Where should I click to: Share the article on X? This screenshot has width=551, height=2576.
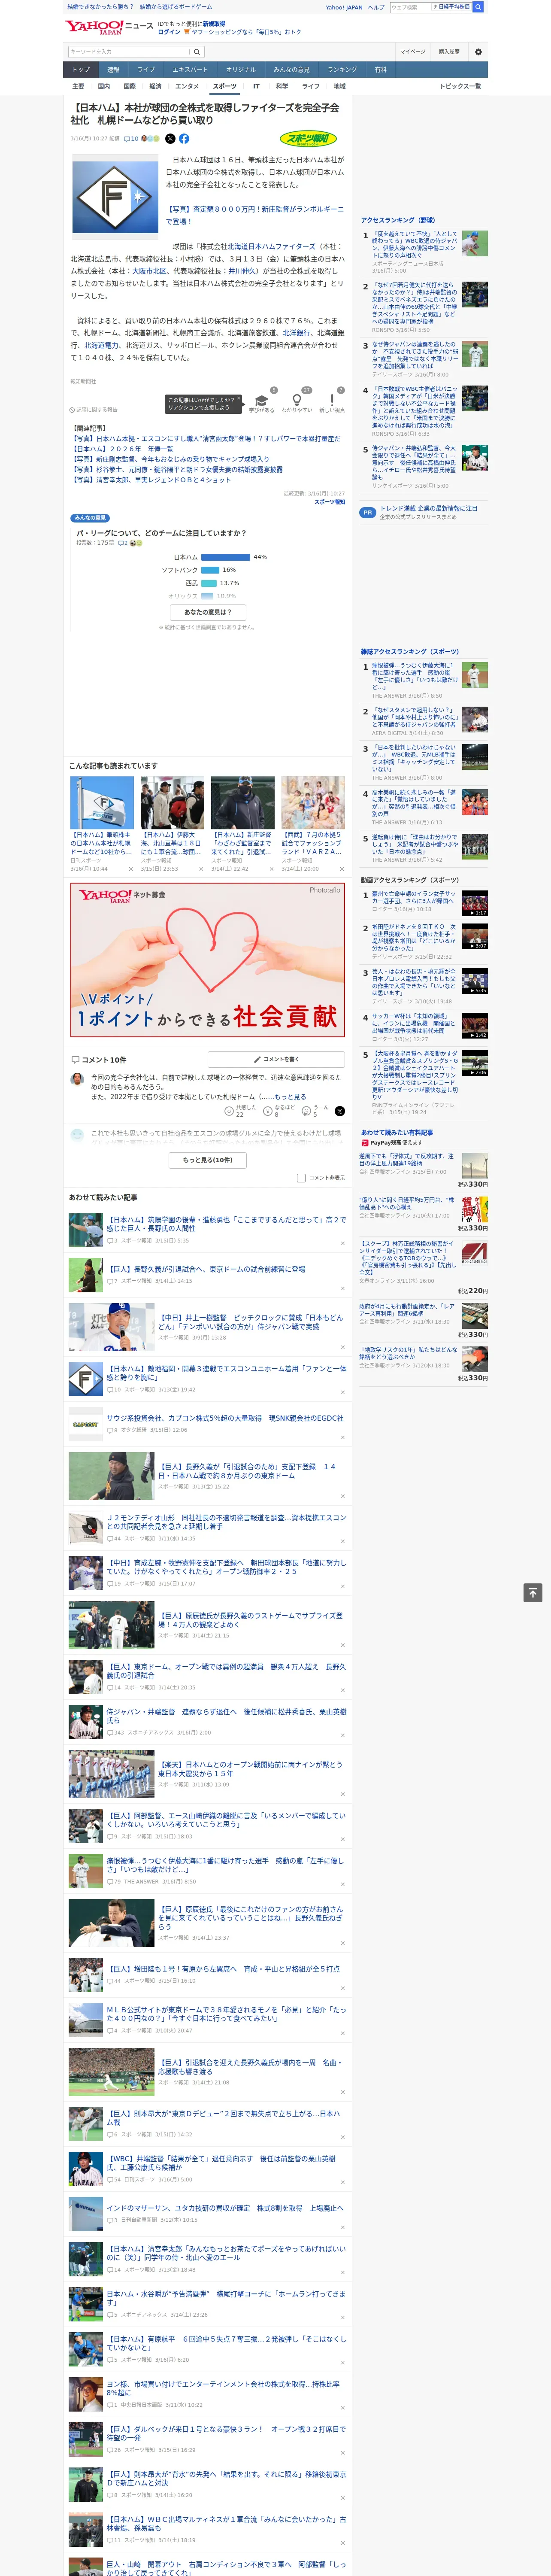tap(170, 139)
